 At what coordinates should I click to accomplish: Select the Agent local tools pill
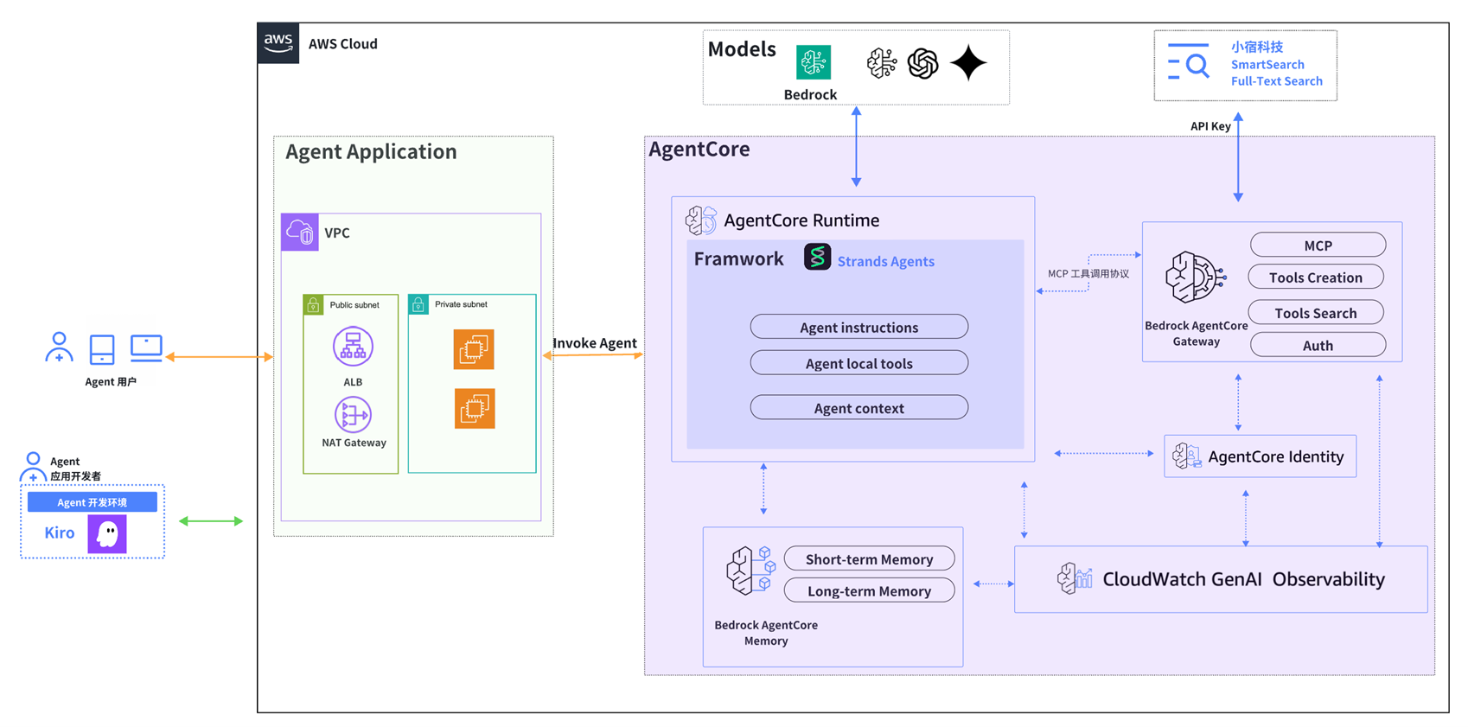[858, 363]
